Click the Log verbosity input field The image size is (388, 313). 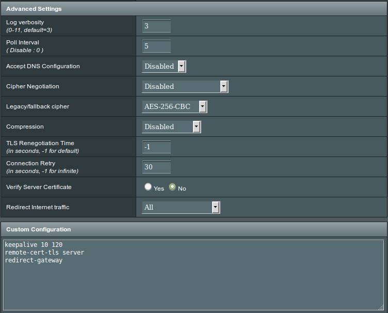[x=157, y=26]
